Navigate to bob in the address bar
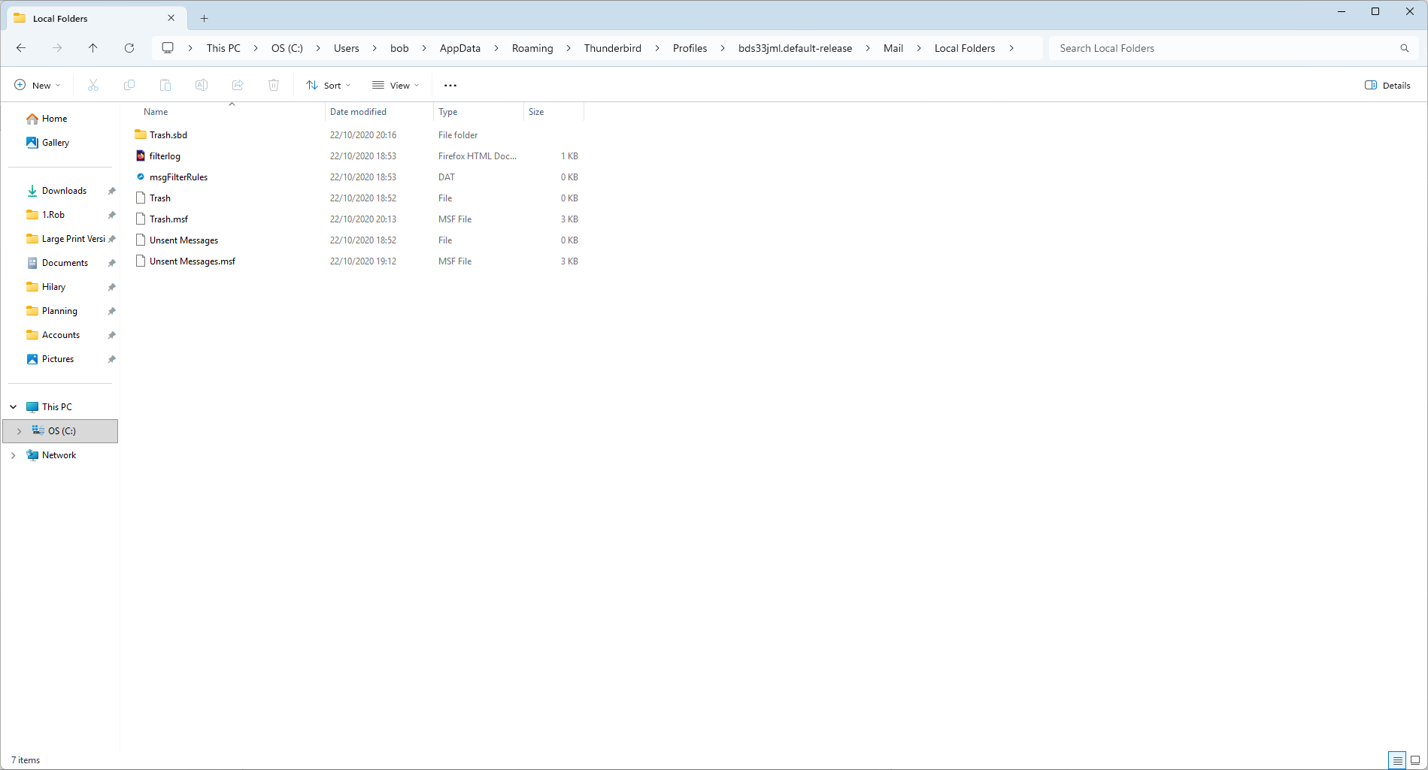Screen dimensions: 1428x770 click(399, 48)
